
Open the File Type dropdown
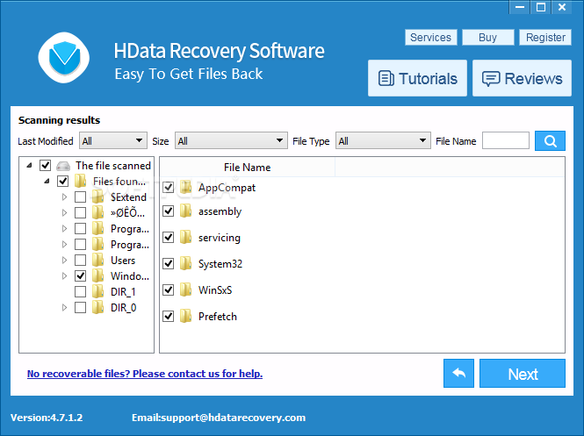click(x=383, y=140)
